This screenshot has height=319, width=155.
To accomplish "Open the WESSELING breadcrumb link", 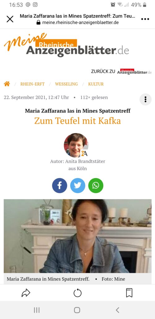I will [66, 84].
